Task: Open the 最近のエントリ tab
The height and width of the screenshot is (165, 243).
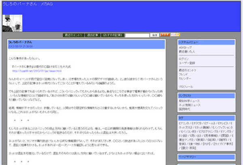Action: [x=73, y=35]
